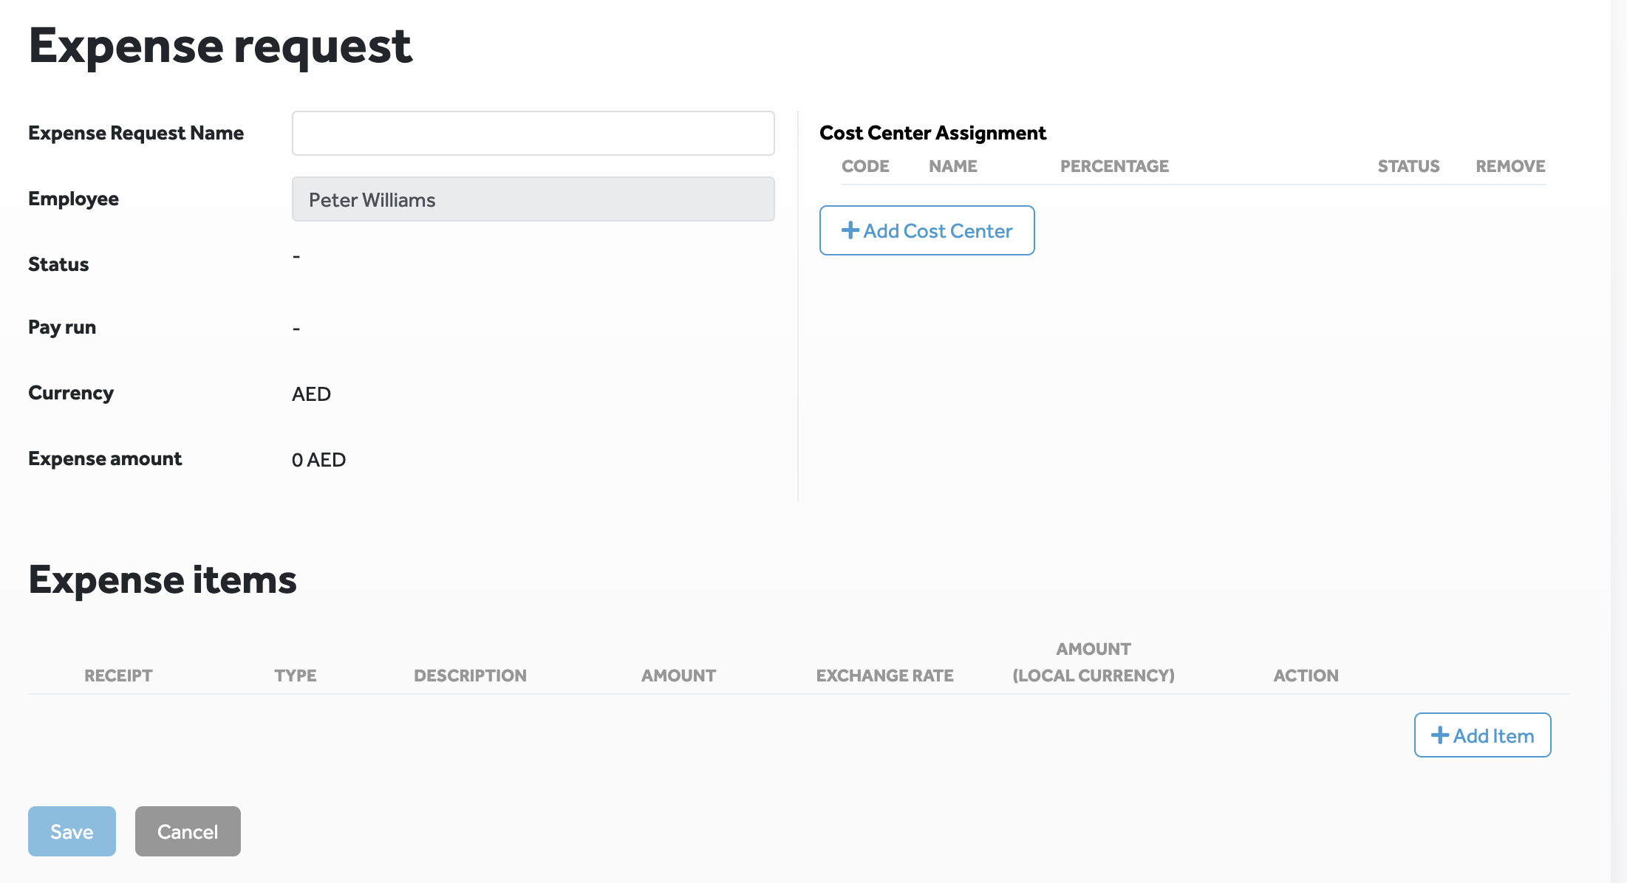This screenshot has height=883, width=1627.
Task: Click plus icon on Add Cost Center
Action: pos(850,230)
